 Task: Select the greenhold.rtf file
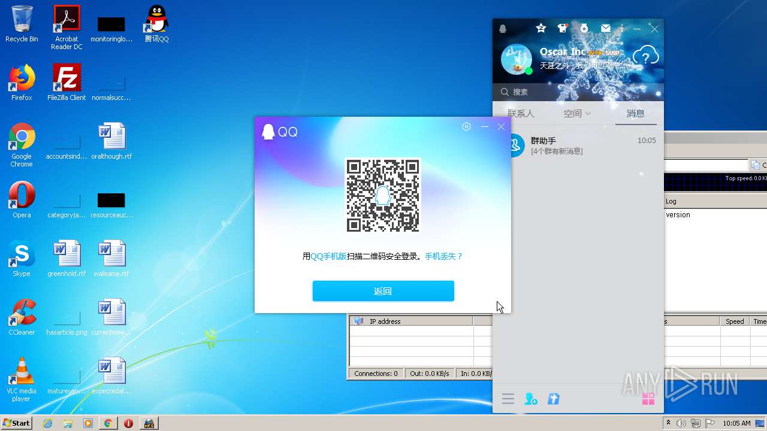(67, 259)
